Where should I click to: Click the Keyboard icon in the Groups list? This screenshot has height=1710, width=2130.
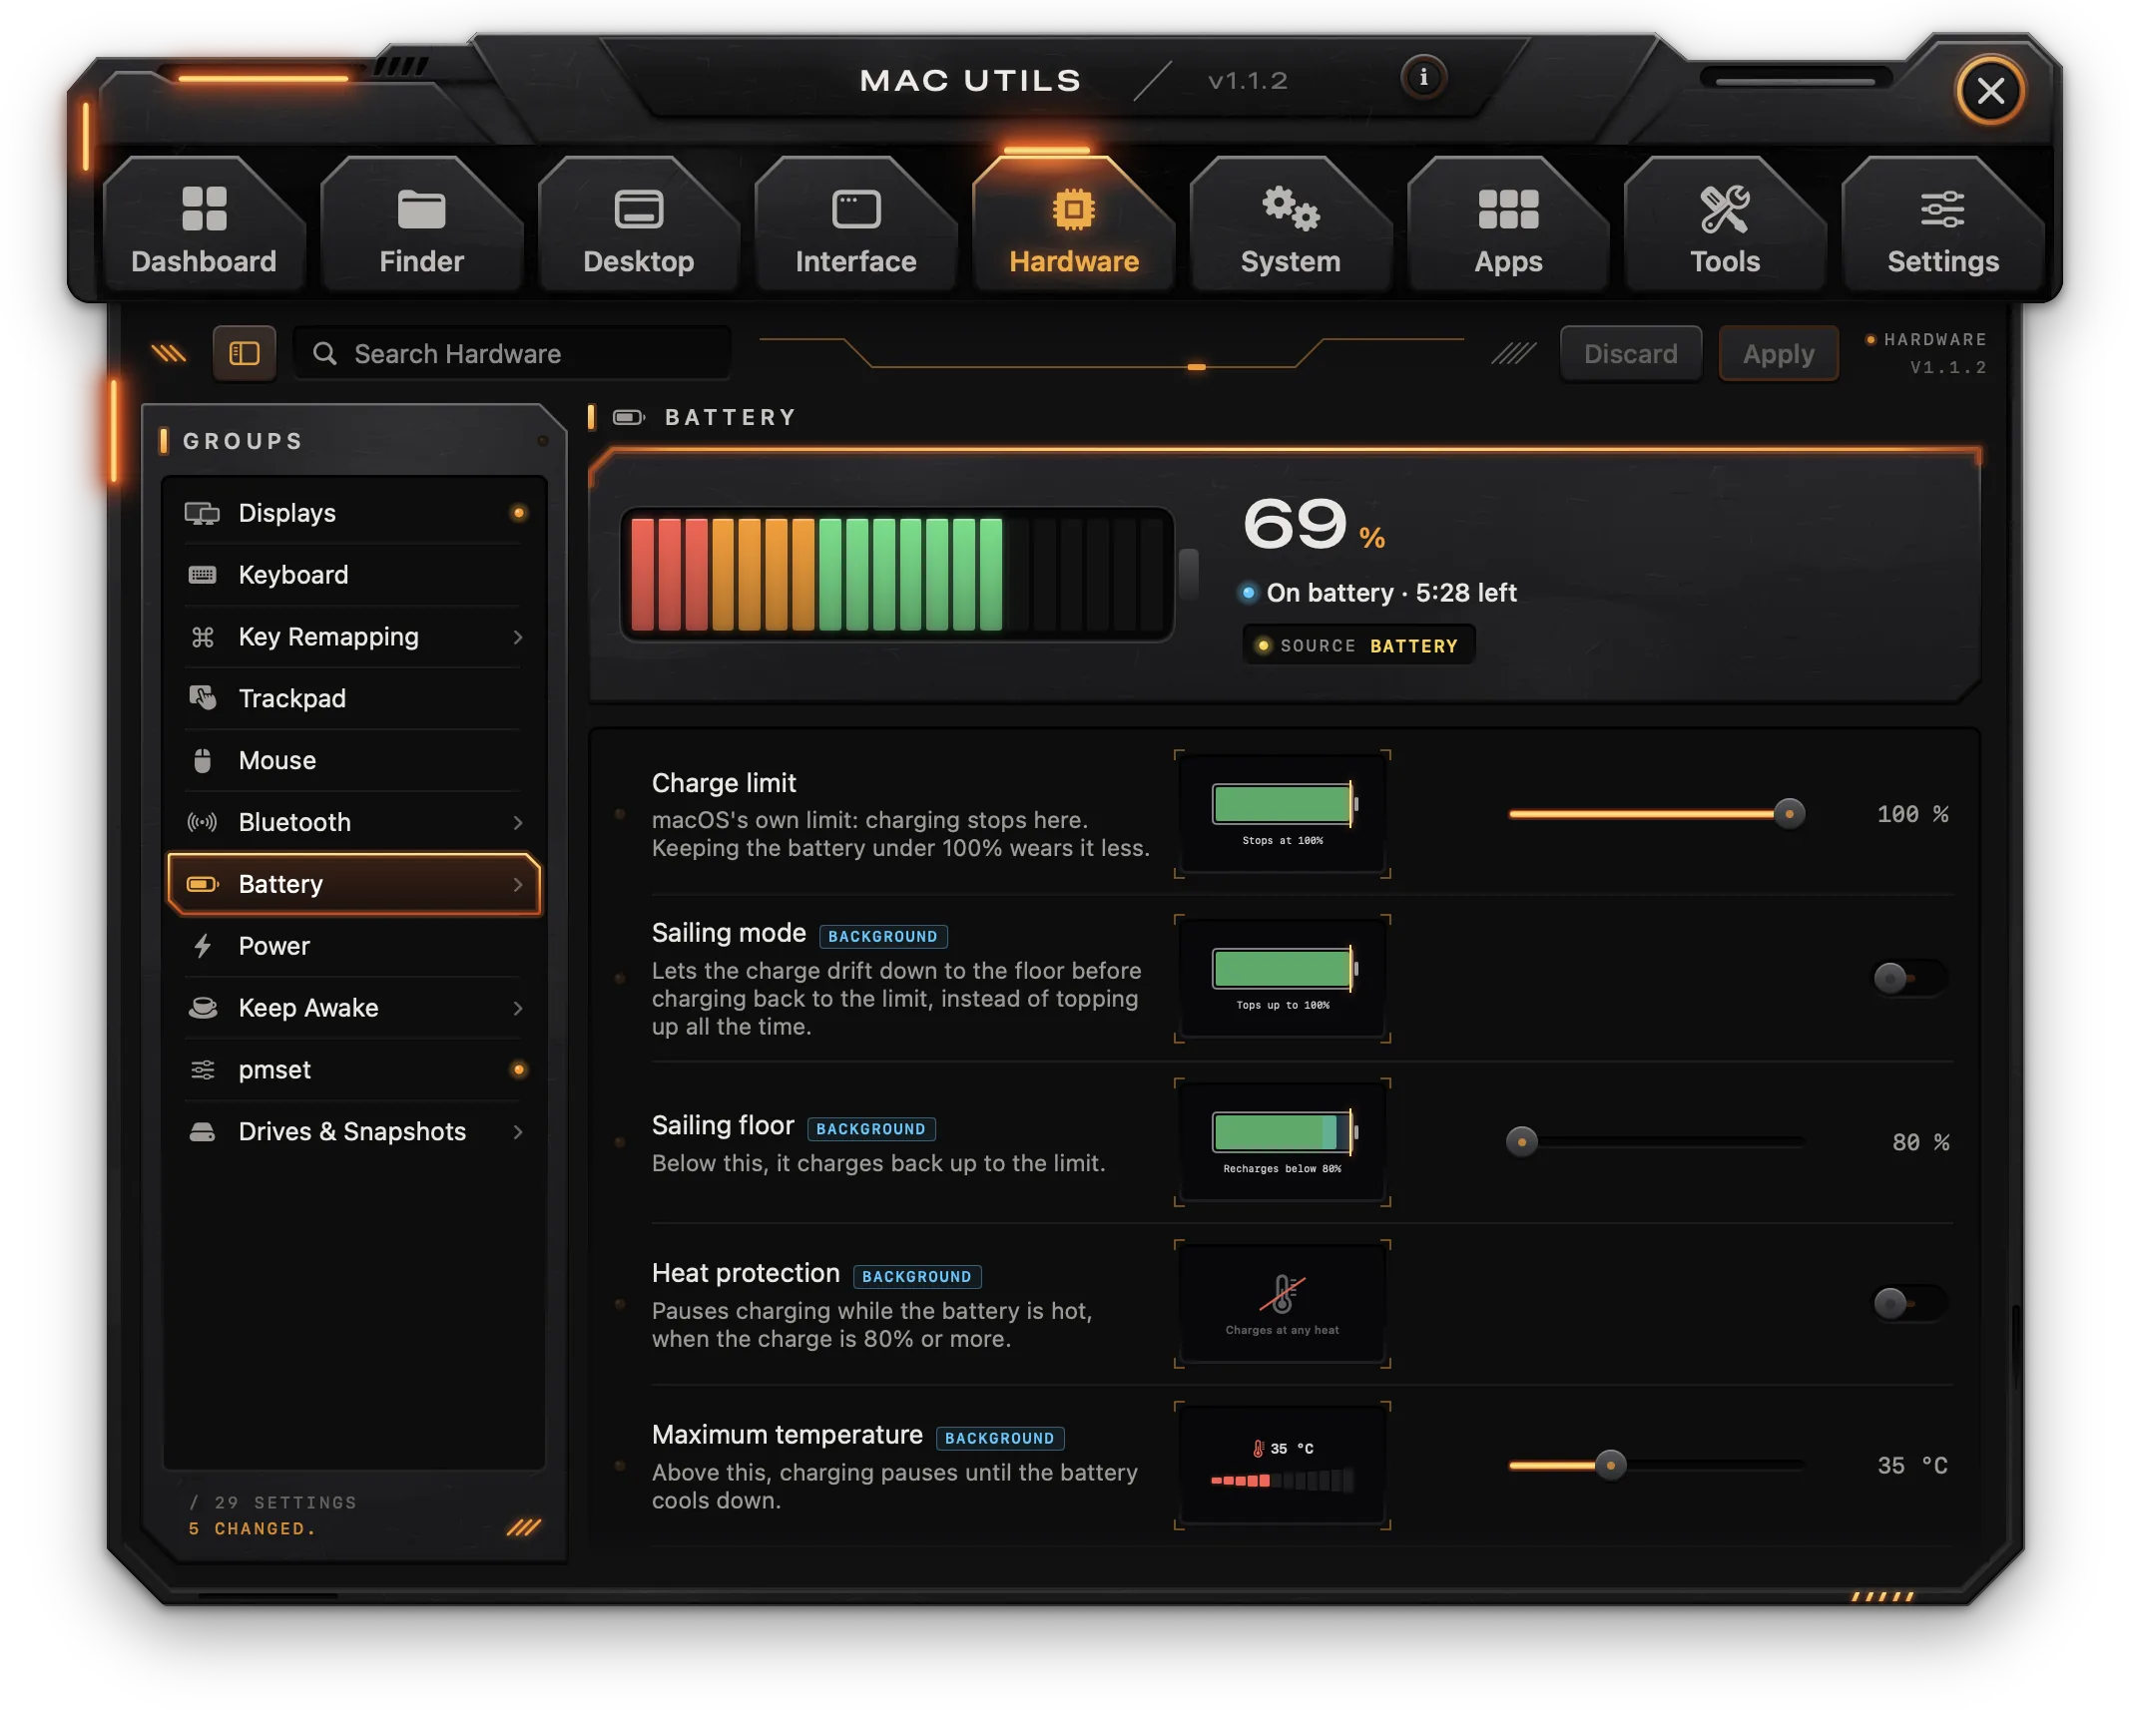pyautogui.click(x=203, y=575)
